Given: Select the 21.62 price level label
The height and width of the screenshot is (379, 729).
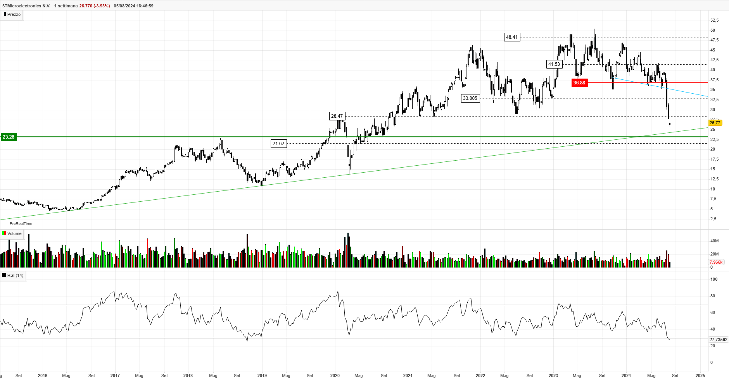Looking at the screenshot, I should [x=278, y=144].
